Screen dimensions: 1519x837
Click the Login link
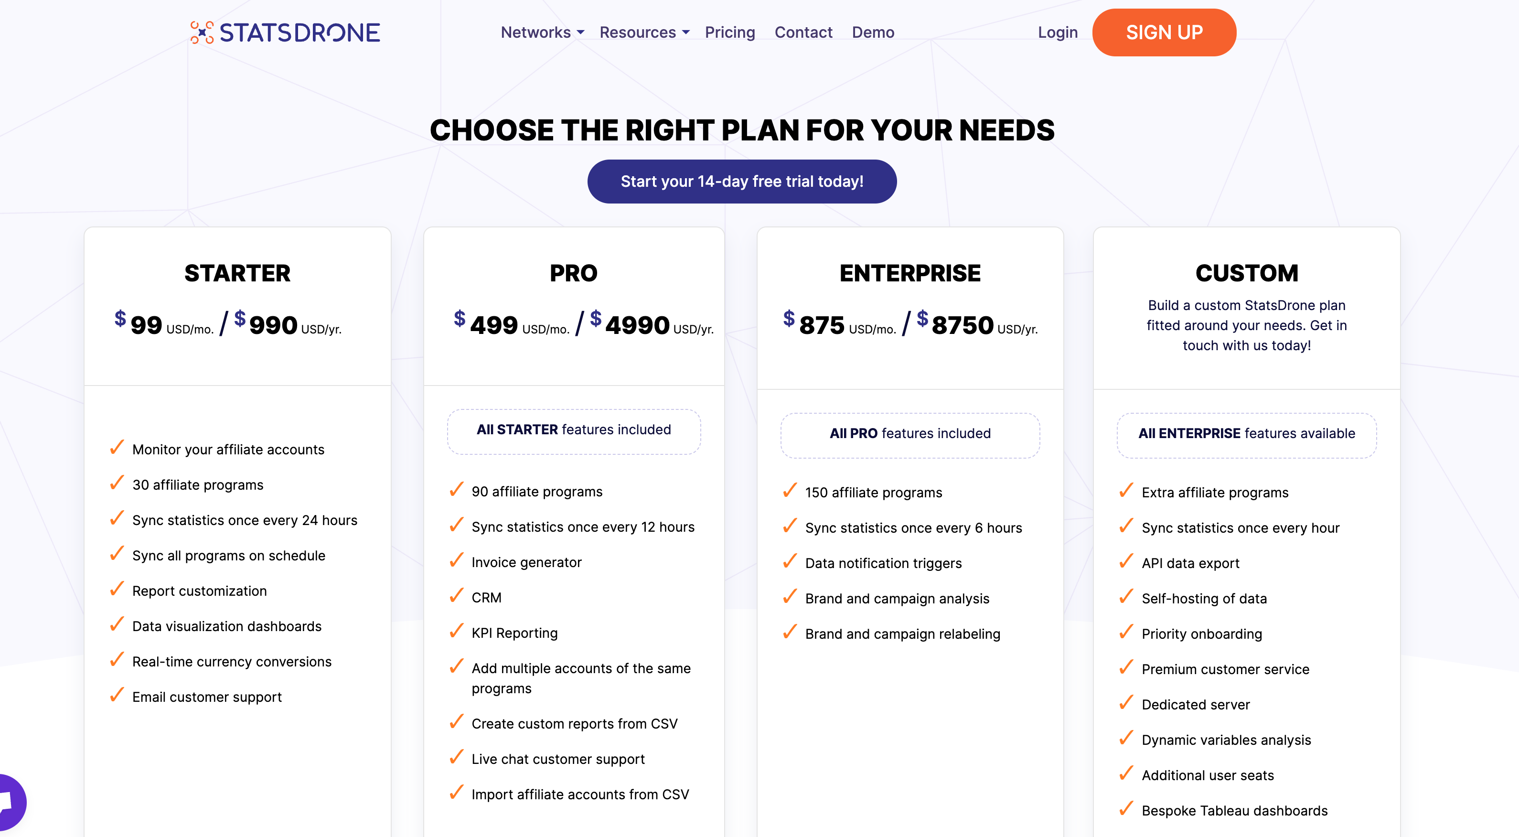[x=1057, y=32]
